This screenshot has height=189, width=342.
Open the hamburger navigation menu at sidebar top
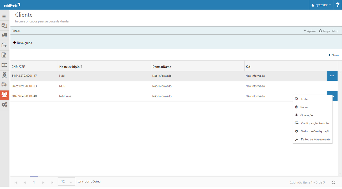pos(4,16)
